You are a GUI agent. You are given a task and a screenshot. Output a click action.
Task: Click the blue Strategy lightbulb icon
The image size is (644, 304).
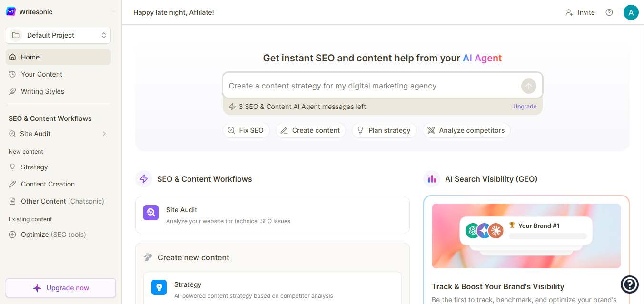tap(159, 287)
